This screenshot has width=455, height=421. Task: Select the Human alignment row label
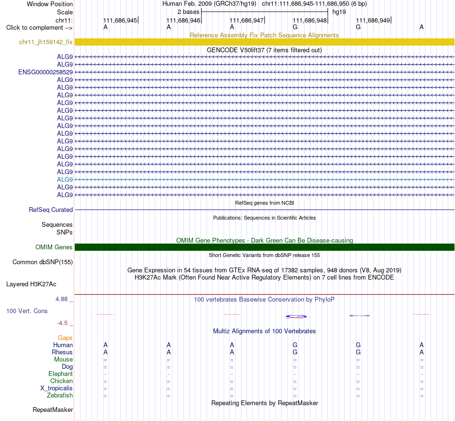pos(63,345)
